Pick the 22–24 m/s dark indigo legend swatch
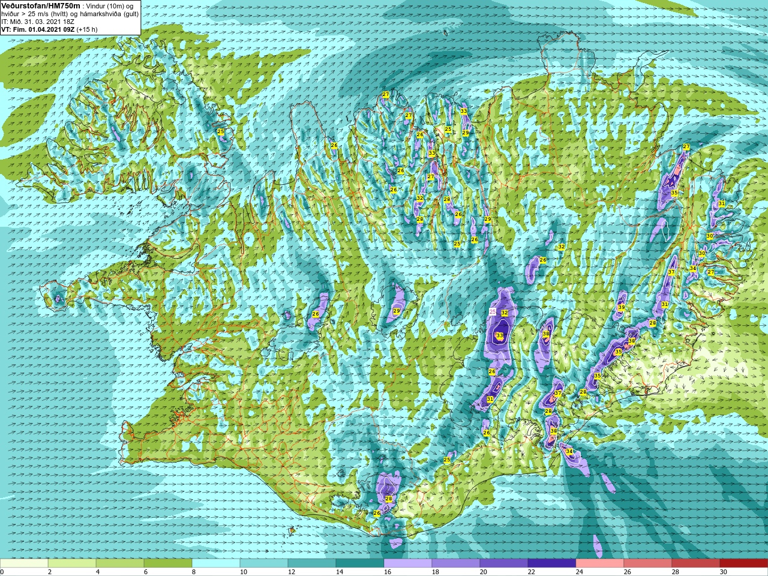Image resolution: width=768 pixels, height=576 pixels. [x=552, y=563]
